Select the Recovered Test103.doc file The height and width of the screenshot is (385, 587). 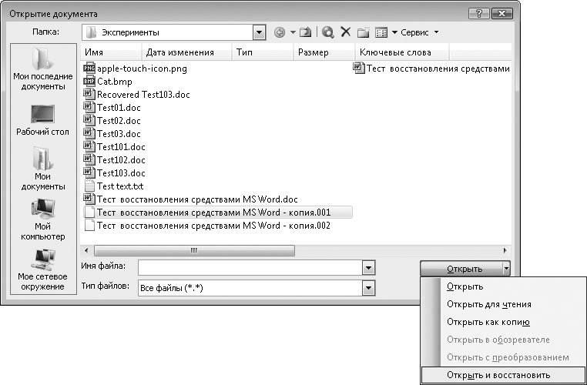(143, 95)
